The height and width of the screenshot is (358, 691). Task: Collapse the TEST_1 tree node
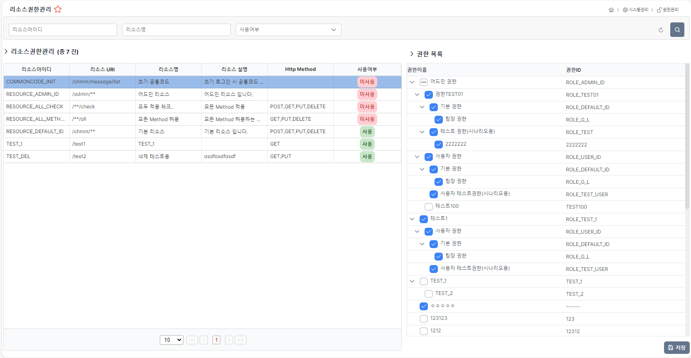pos(412,281)
